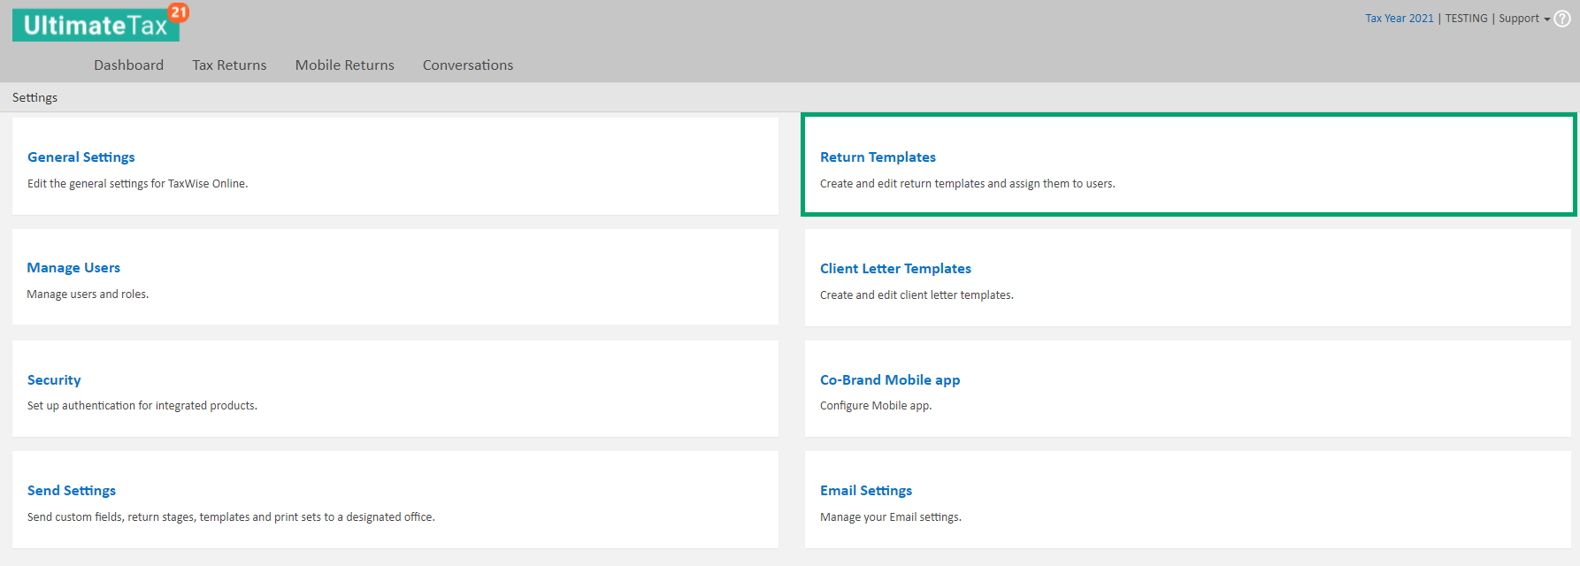Expand the Support dropdown menu
The height and width of the screenshot is (566, 1580).
pos(1524,19)
